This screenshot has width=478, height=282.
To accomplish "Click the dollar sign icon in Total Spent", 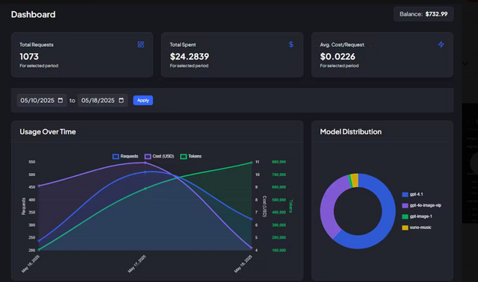I will tap(291, 45).
